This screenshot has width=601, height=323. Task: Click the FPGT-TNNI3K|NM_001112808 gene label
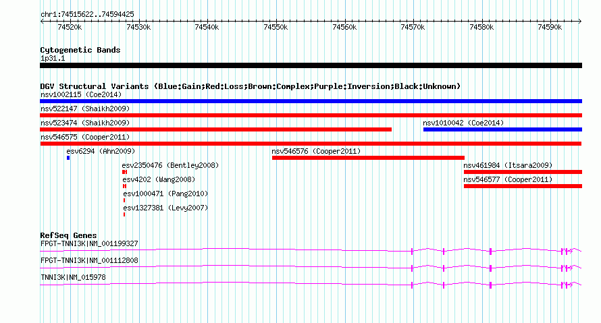(x=89, y=260)
